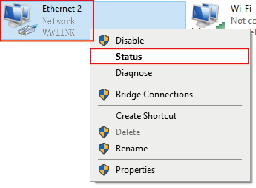Click the shield icon beside Properties
This screenshot has height=188, width=256.
tap(104, 170)
